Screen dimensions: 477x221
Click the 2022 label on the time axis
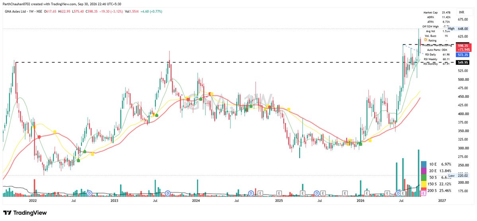pyautogui.click(x=33, y=201)
